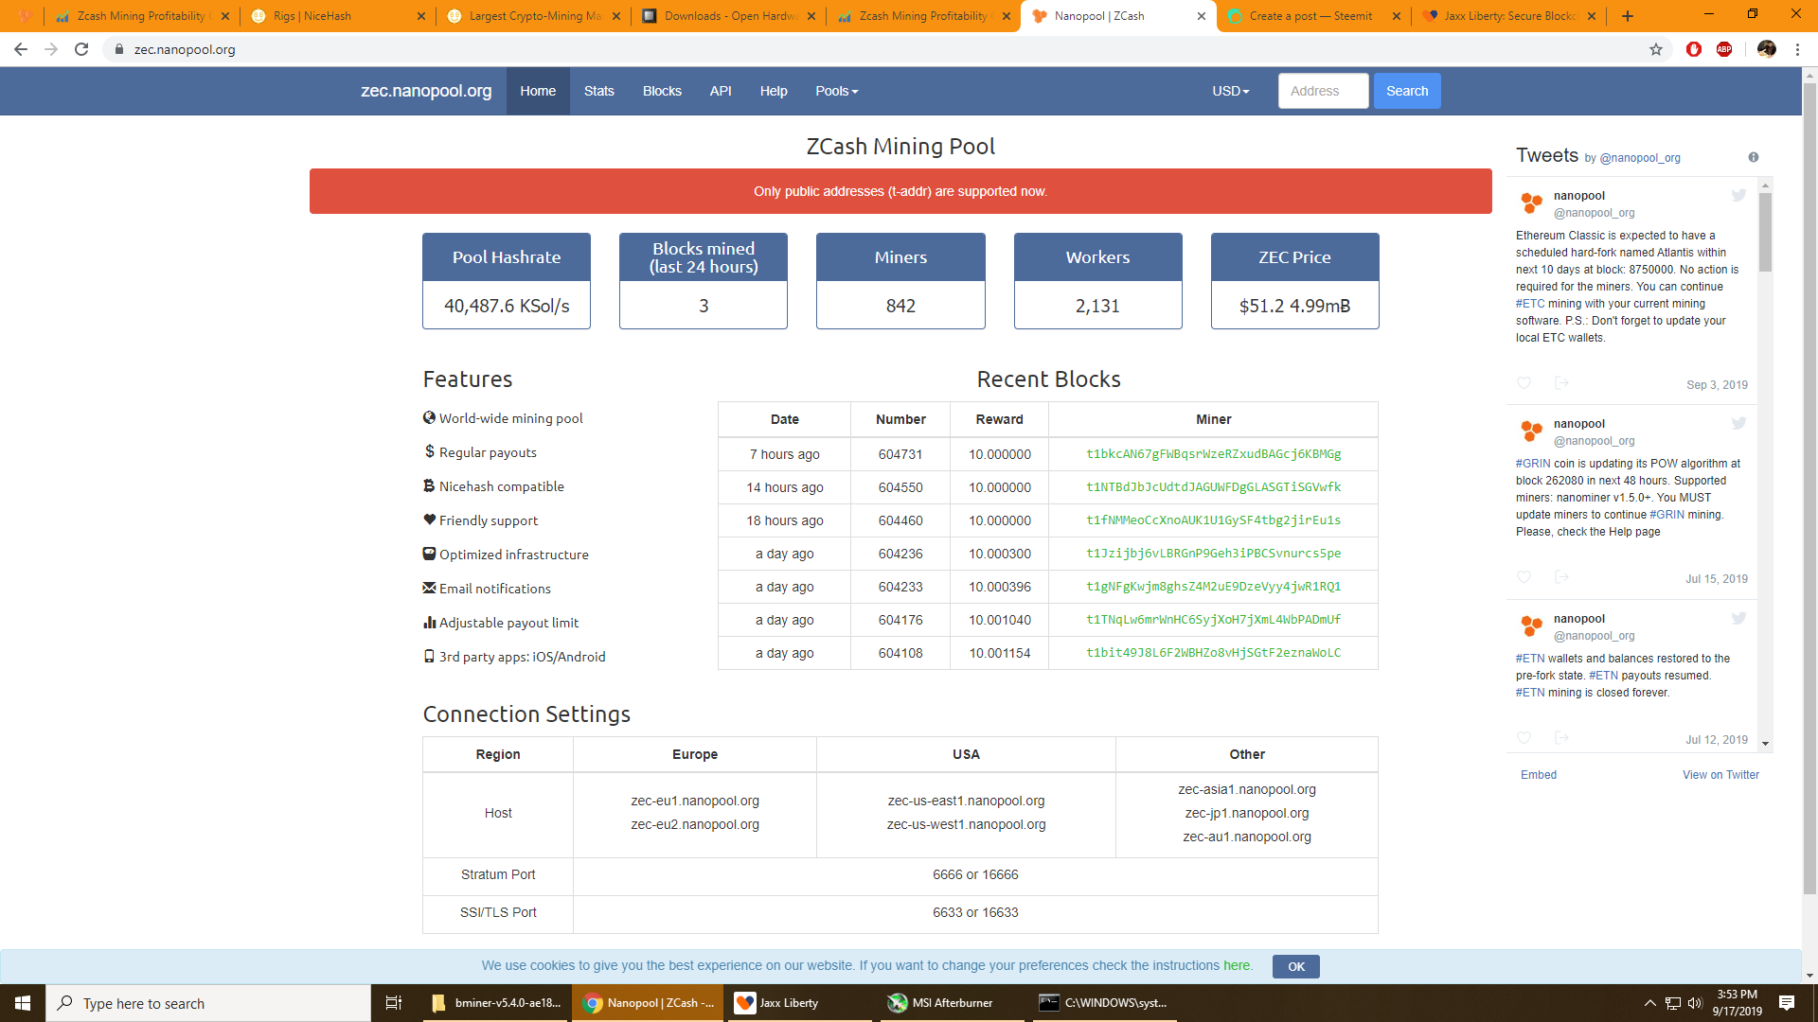Open the Chrome three-dot menu
Screen dimensions: 1818x1022
click(1796, 49)
